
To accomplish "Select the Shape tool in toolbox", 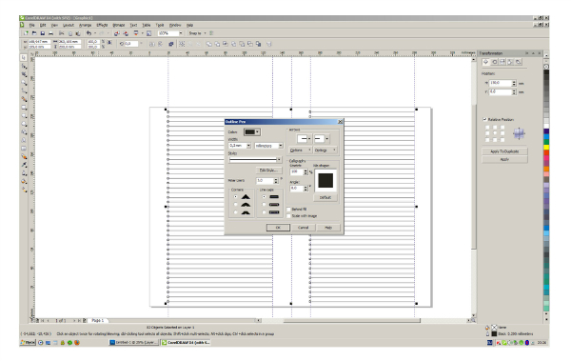I will [x=24, y=66].
